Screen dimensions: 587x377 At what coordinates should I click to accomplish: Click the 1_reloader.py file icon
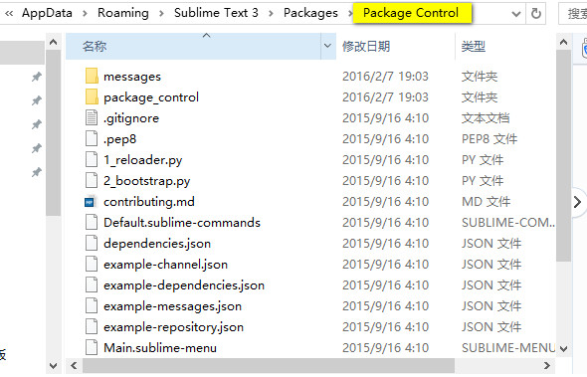coord(92,159)
